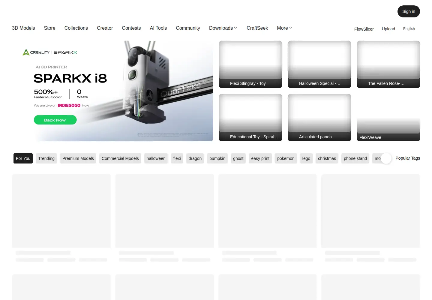Open the Flexi Stingray - Toy card
Screen dimensions: 432x300
250,64
